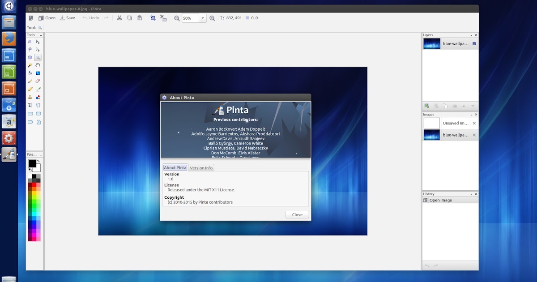Choose the Eraser tool
This screenshot has width=537, height=282.
point(38,81)
